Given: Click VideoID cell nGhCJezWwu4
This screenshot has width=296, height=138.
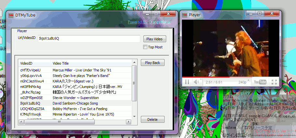Looking at the screenshot, I should pos(32,81).
